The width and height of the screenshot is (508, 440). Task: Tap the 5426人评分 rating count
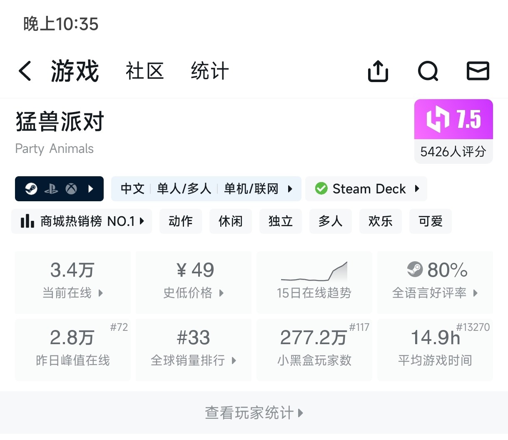[x=453, y=151]
